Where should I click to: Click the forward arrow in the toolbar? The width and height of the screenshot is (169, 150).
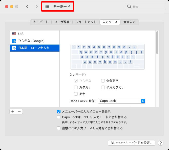tap(37, 7)
